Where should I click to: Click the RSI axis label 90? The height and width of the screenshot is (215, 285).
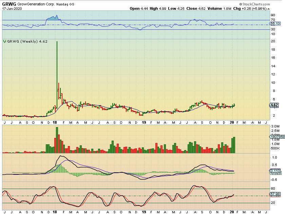(x=273, y=15)
